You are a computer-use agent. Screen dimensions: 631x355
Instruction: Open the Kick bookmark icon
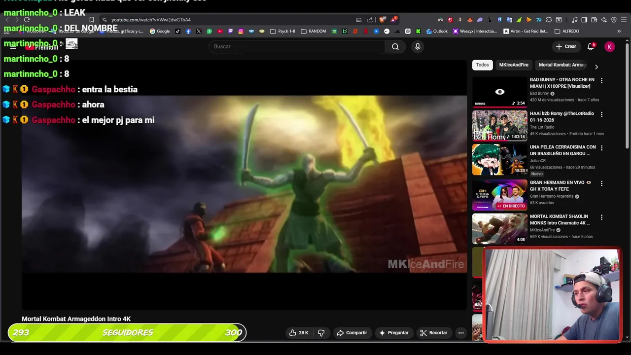tap(419, 31)
